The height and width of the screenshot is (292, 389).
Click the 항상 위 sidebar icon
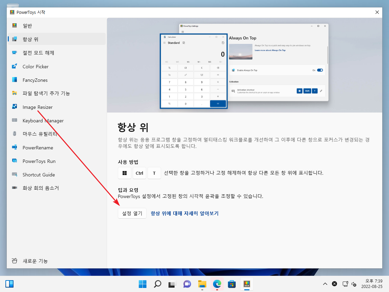pyautogui.click(x=15, y=39)
